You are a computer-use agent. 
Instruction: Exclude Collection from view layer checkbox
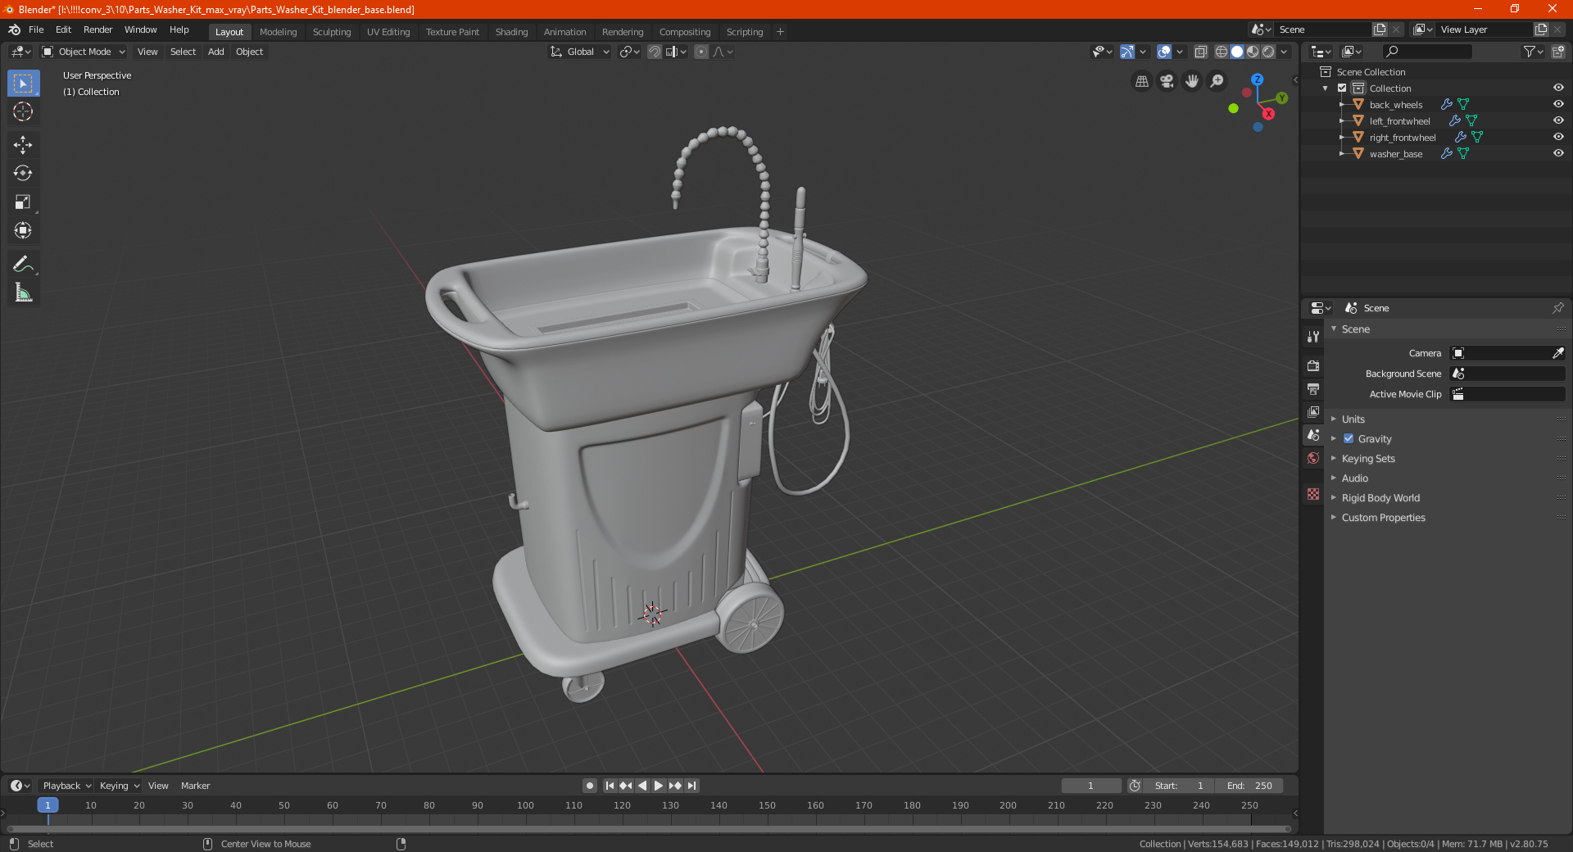tap(1342, 88)
